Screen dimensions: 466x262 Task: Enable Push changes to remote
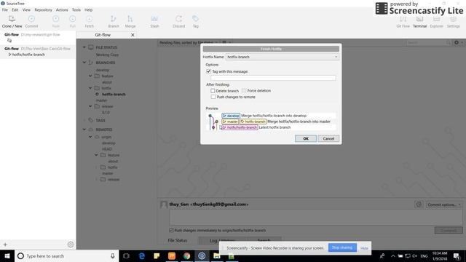[213, 97]
